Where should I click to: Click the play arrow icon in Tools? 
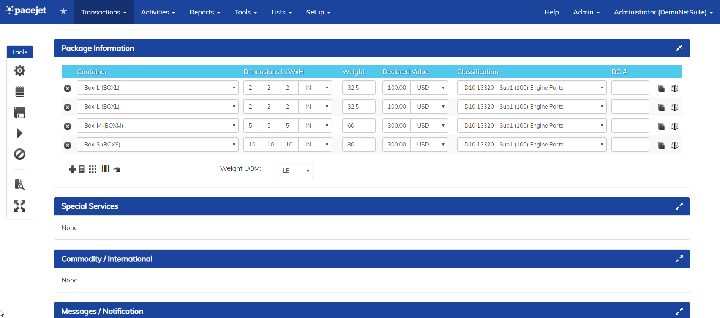(x=19, y=133)
